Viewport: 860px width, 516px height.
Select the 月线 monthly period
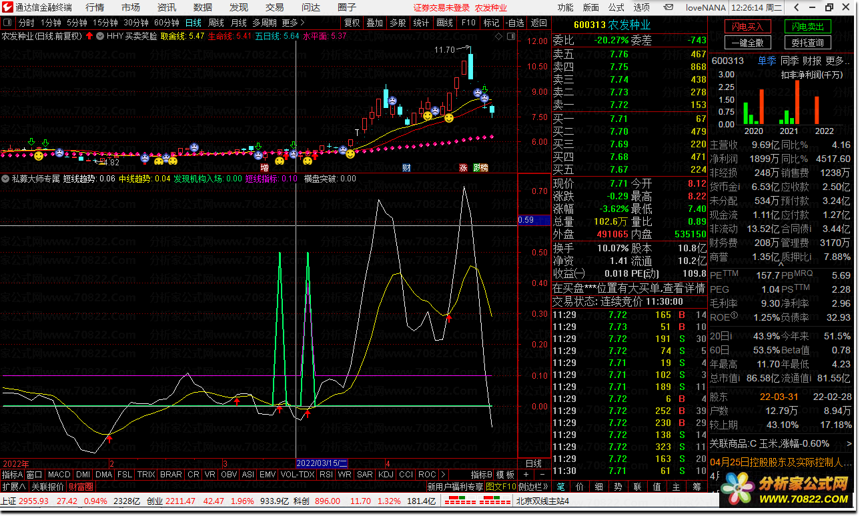point(239,22)
